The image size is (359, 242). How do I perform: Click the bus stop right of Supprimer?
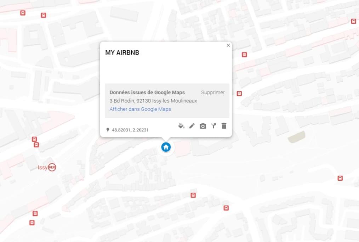pos(239,94)
